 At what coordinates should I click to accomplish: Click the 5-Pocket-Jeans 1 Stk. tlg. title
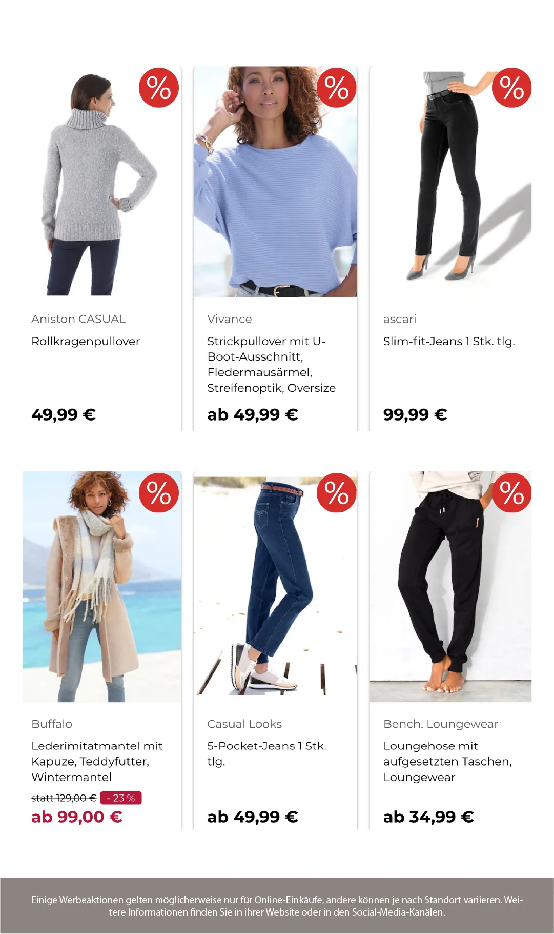tap(266, 753)
